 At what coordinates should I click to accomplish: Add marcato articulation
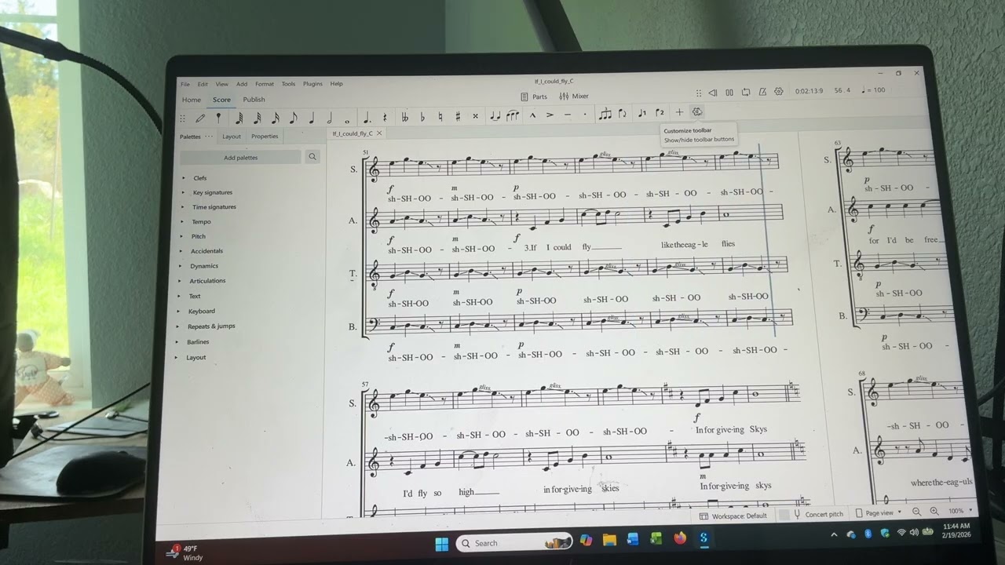pos(532,115)
